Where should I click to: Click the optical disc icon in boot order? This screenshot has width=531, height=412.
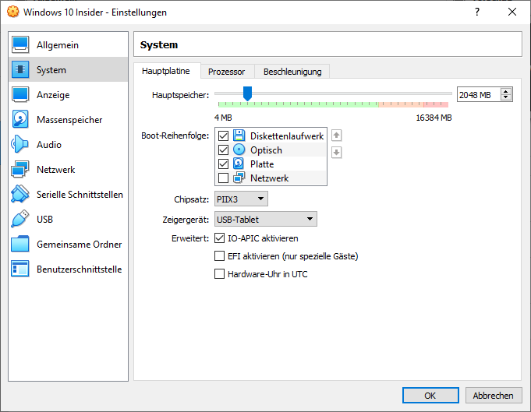(239, 150)
